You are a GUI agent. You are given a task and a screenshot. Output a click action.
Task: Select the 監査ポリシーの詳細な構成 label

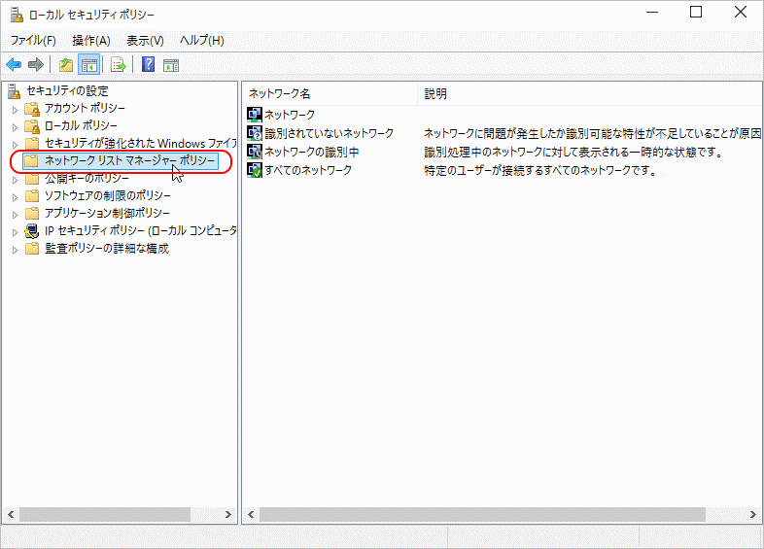[107, 249]
